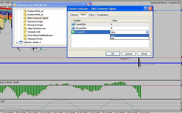Switch to the Colors tab
The height and width of the screenshot is (113, 182).
[91, 15]
